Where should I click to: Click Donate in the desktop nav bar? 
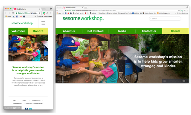pyautogui.click(x=175, y=31)
